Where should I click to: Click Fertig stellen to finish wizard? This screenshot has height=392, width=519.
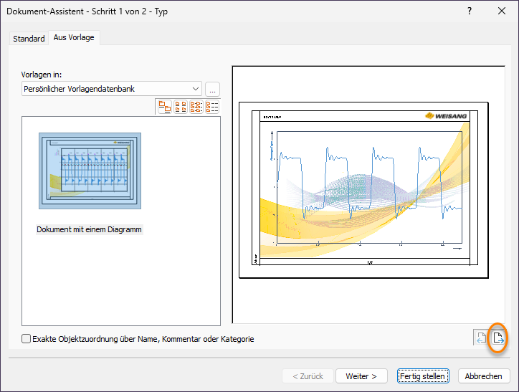pos(423,376)
